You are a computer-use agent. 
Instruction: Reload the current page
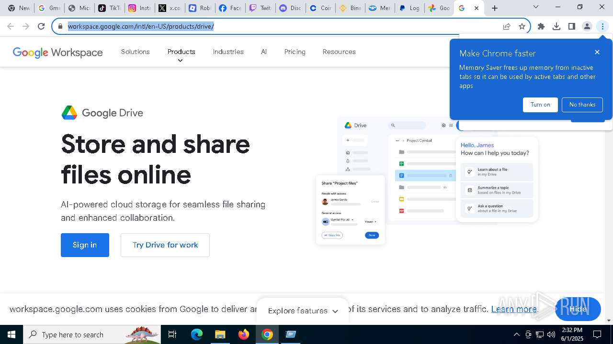pos(41,26)
